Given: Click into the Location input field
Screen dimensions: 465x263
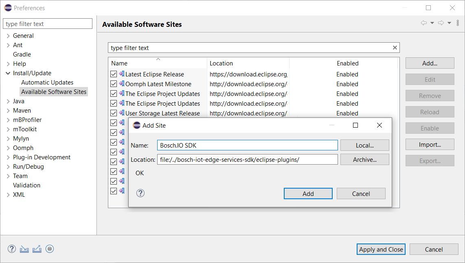Looking at the screenshot, I should pyautogui.click(x=247, y=160).
